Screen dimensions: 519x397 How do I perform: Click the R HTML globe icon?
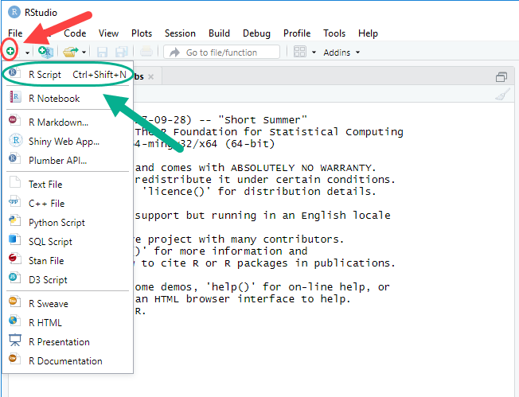[x=14, y=321]
